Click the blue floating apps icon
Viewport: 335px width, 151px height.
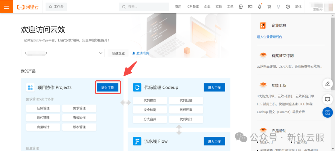tap(328, 112)
